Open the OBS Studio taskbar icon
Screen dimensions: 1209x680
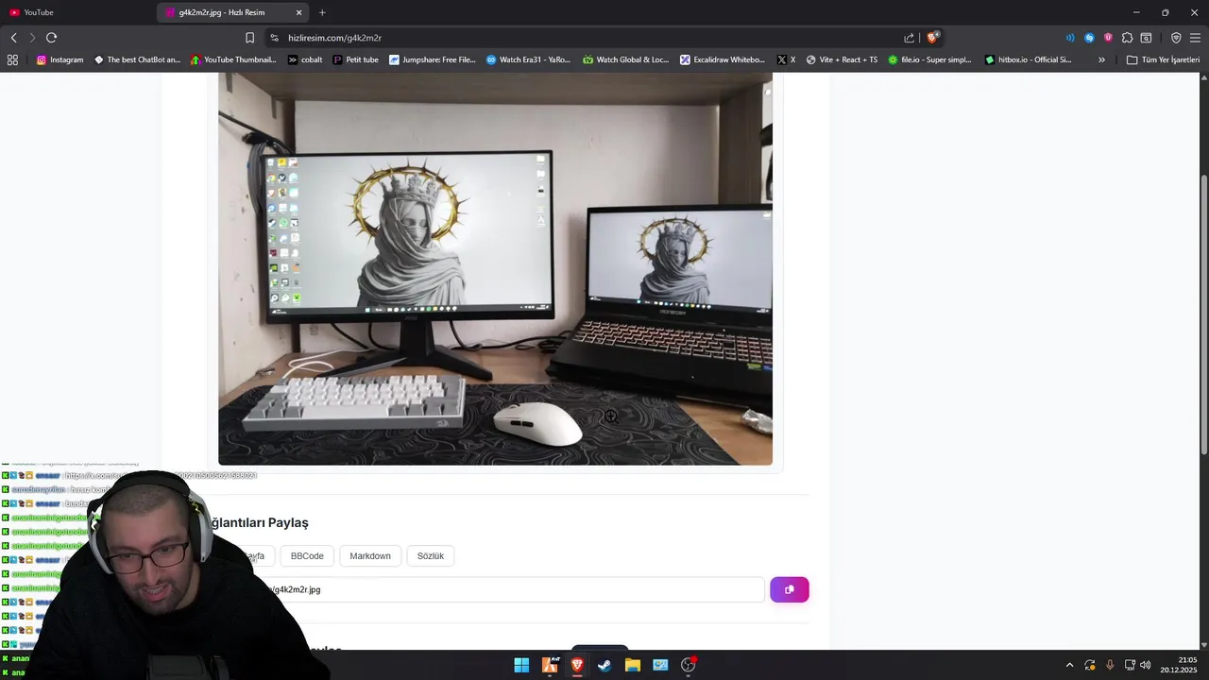coord(689,665)
